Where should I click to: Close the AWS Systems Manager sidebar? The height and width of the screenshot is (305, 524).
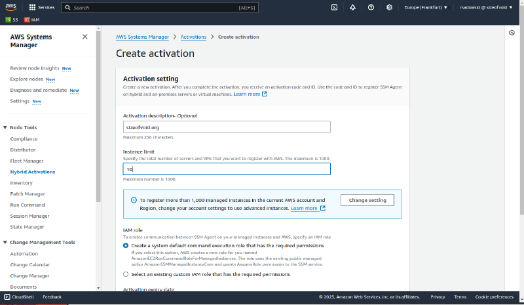[x=84, y=37]
